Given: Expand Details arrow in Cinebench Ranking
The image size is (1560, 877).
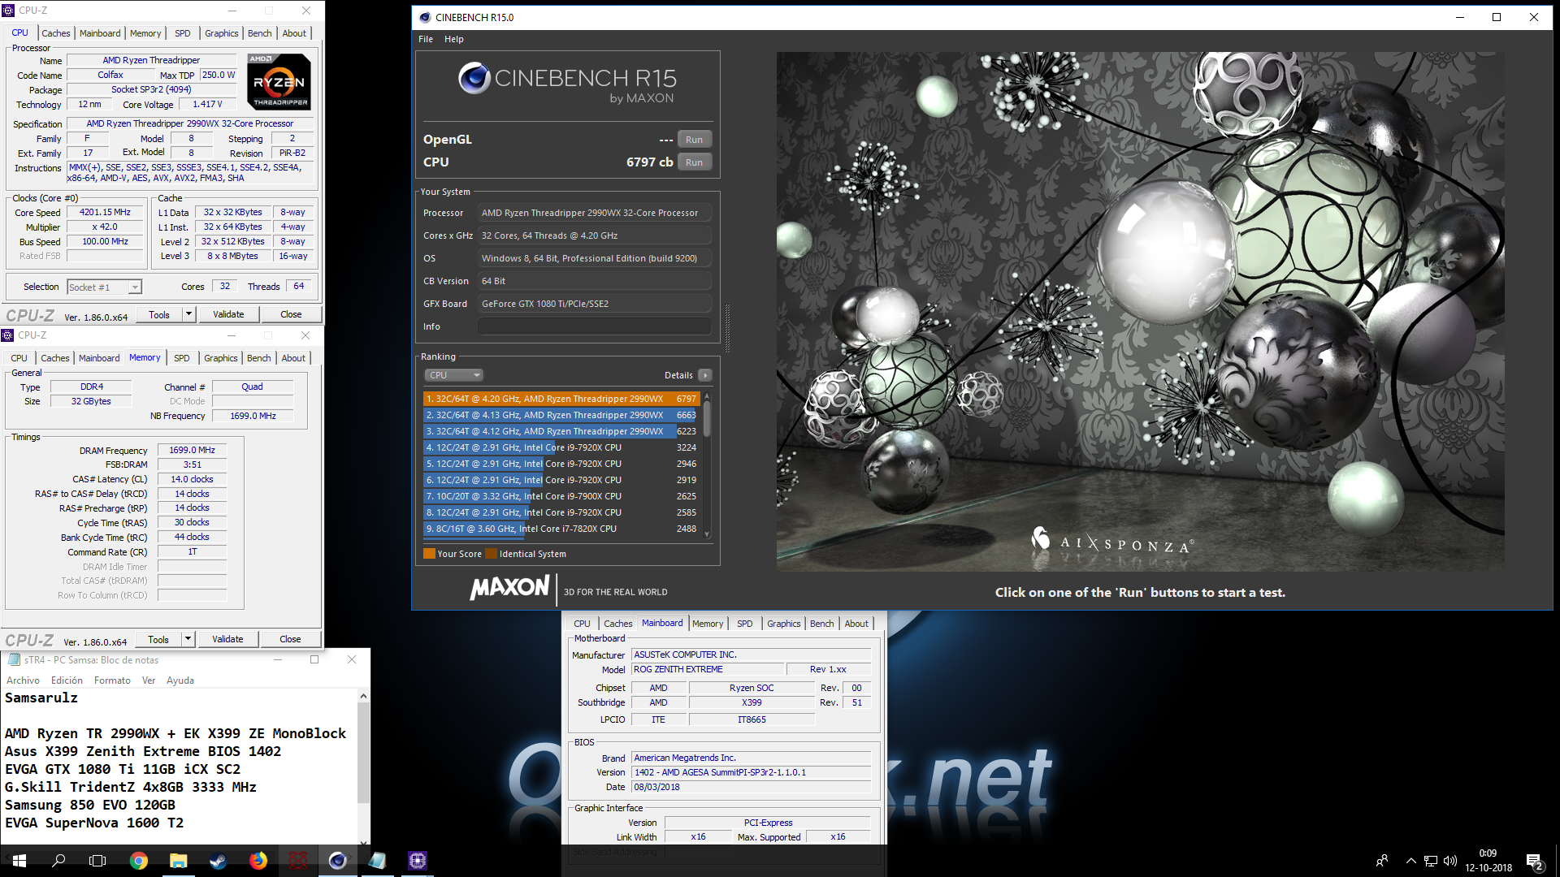Looking at the screenshot, I should click(705, 375).
